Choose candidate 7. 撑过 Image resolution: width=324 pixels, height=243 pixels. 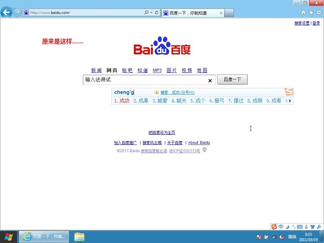[236, 101]
